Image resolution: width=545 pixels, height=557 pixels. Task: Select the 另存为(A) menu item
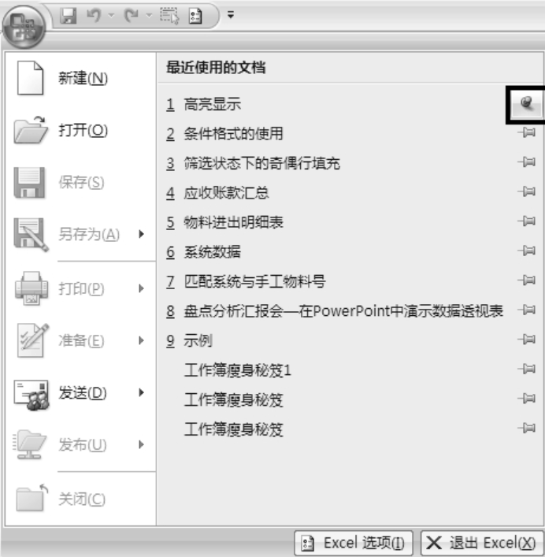[x=80, y=234]
